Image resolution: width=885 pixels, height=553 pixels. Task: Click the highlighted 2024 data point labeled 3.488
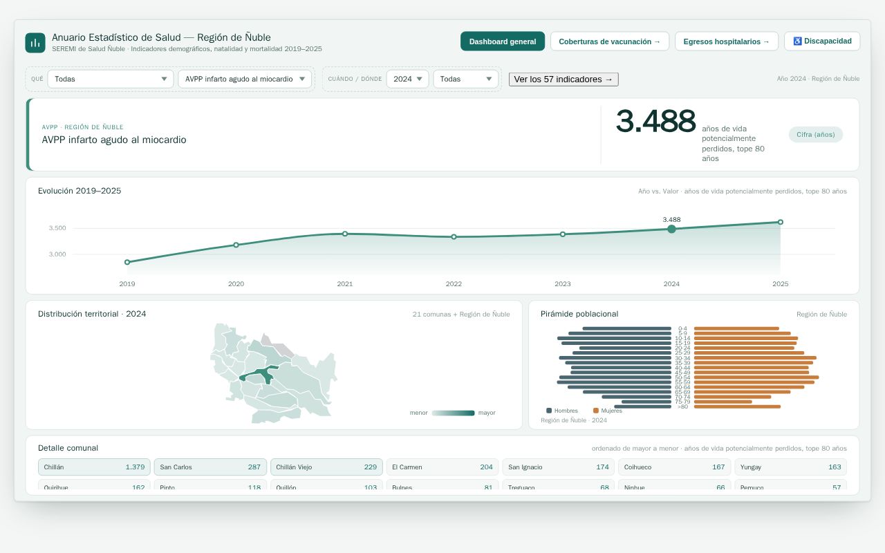pos(671,229)
